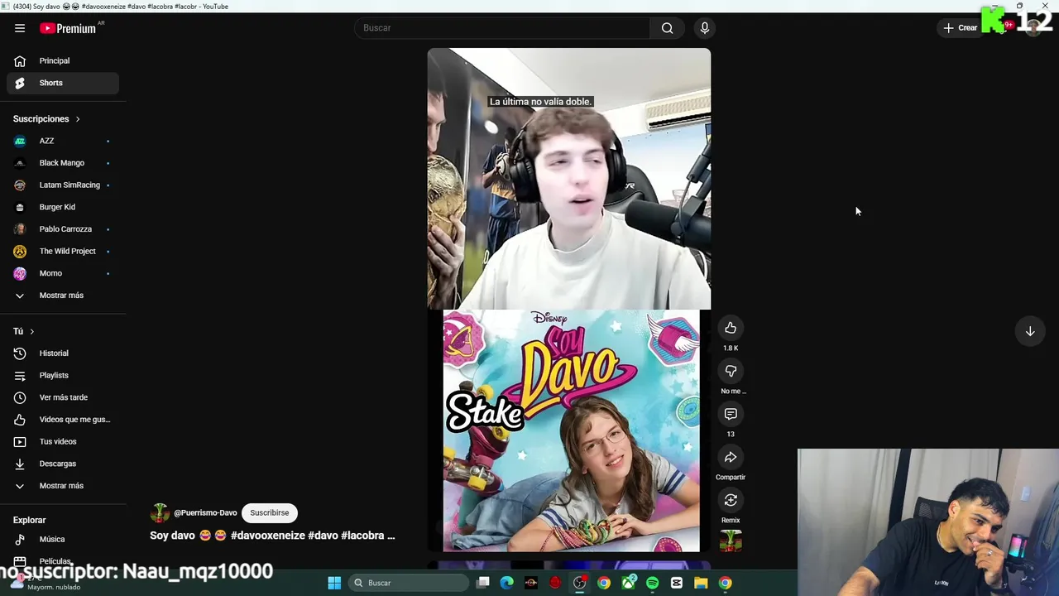Click the #davooxeneize hashtag
This screenshot has width=1059, height=596.
(267, 536)
